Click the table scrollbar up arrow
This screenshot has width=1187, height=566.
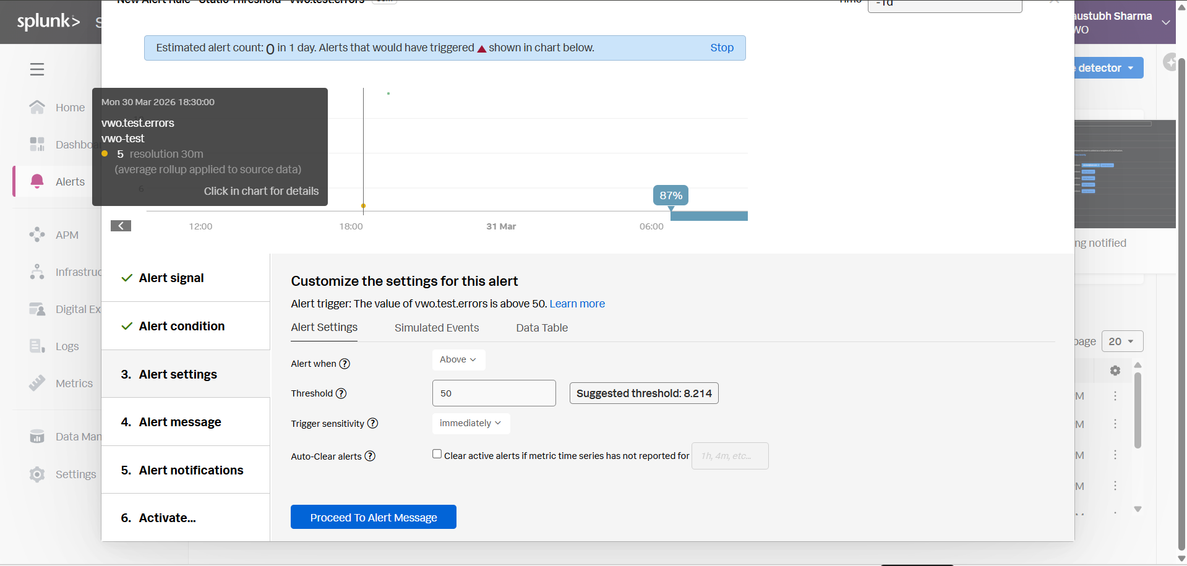click(x=1138, y=365)
